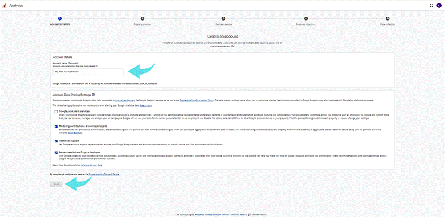Click the Send feedback footer text
The width and height of the screenshot is (445, 217).
click(x=259, y=215)
